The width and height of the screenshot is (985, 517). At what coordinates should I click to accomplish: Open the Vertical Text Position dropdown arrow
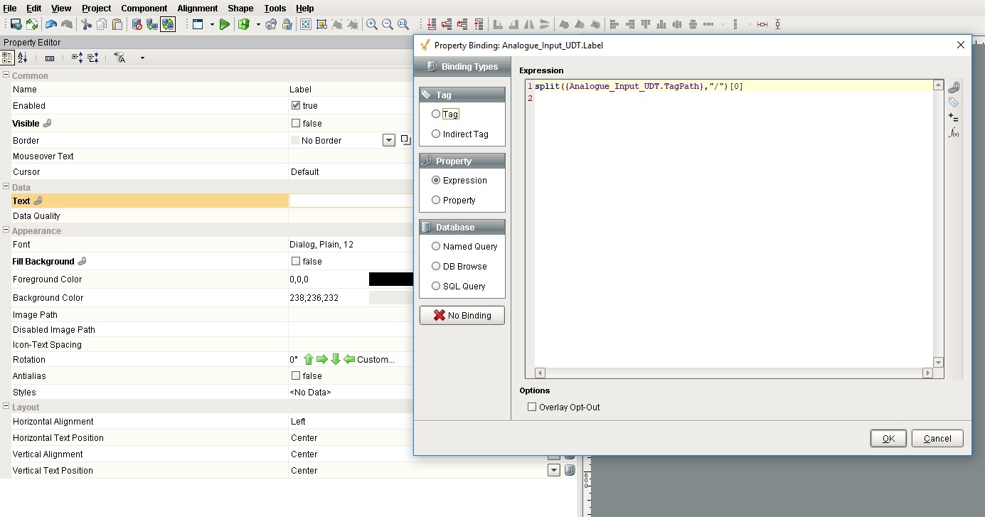point(554,470)
